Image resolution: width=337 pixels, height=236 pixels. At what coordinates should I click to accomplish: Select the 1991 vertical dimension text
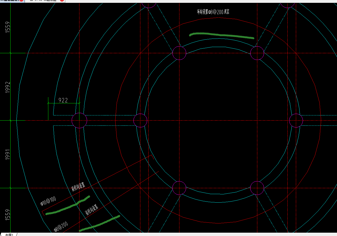point(7,155)
